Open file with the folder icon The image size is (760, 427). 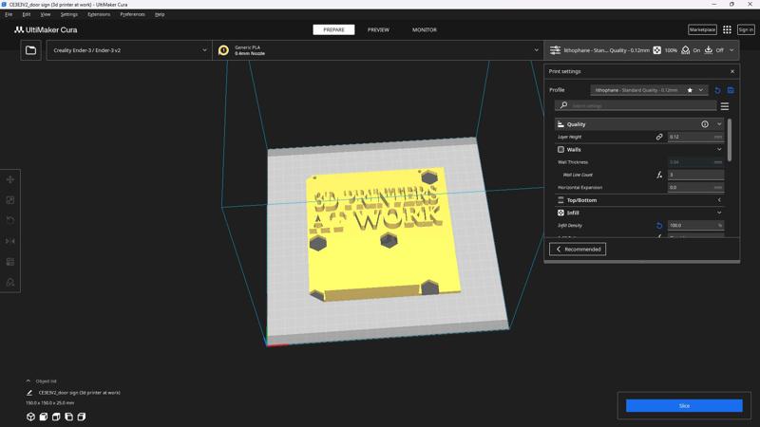click(30, 50)
